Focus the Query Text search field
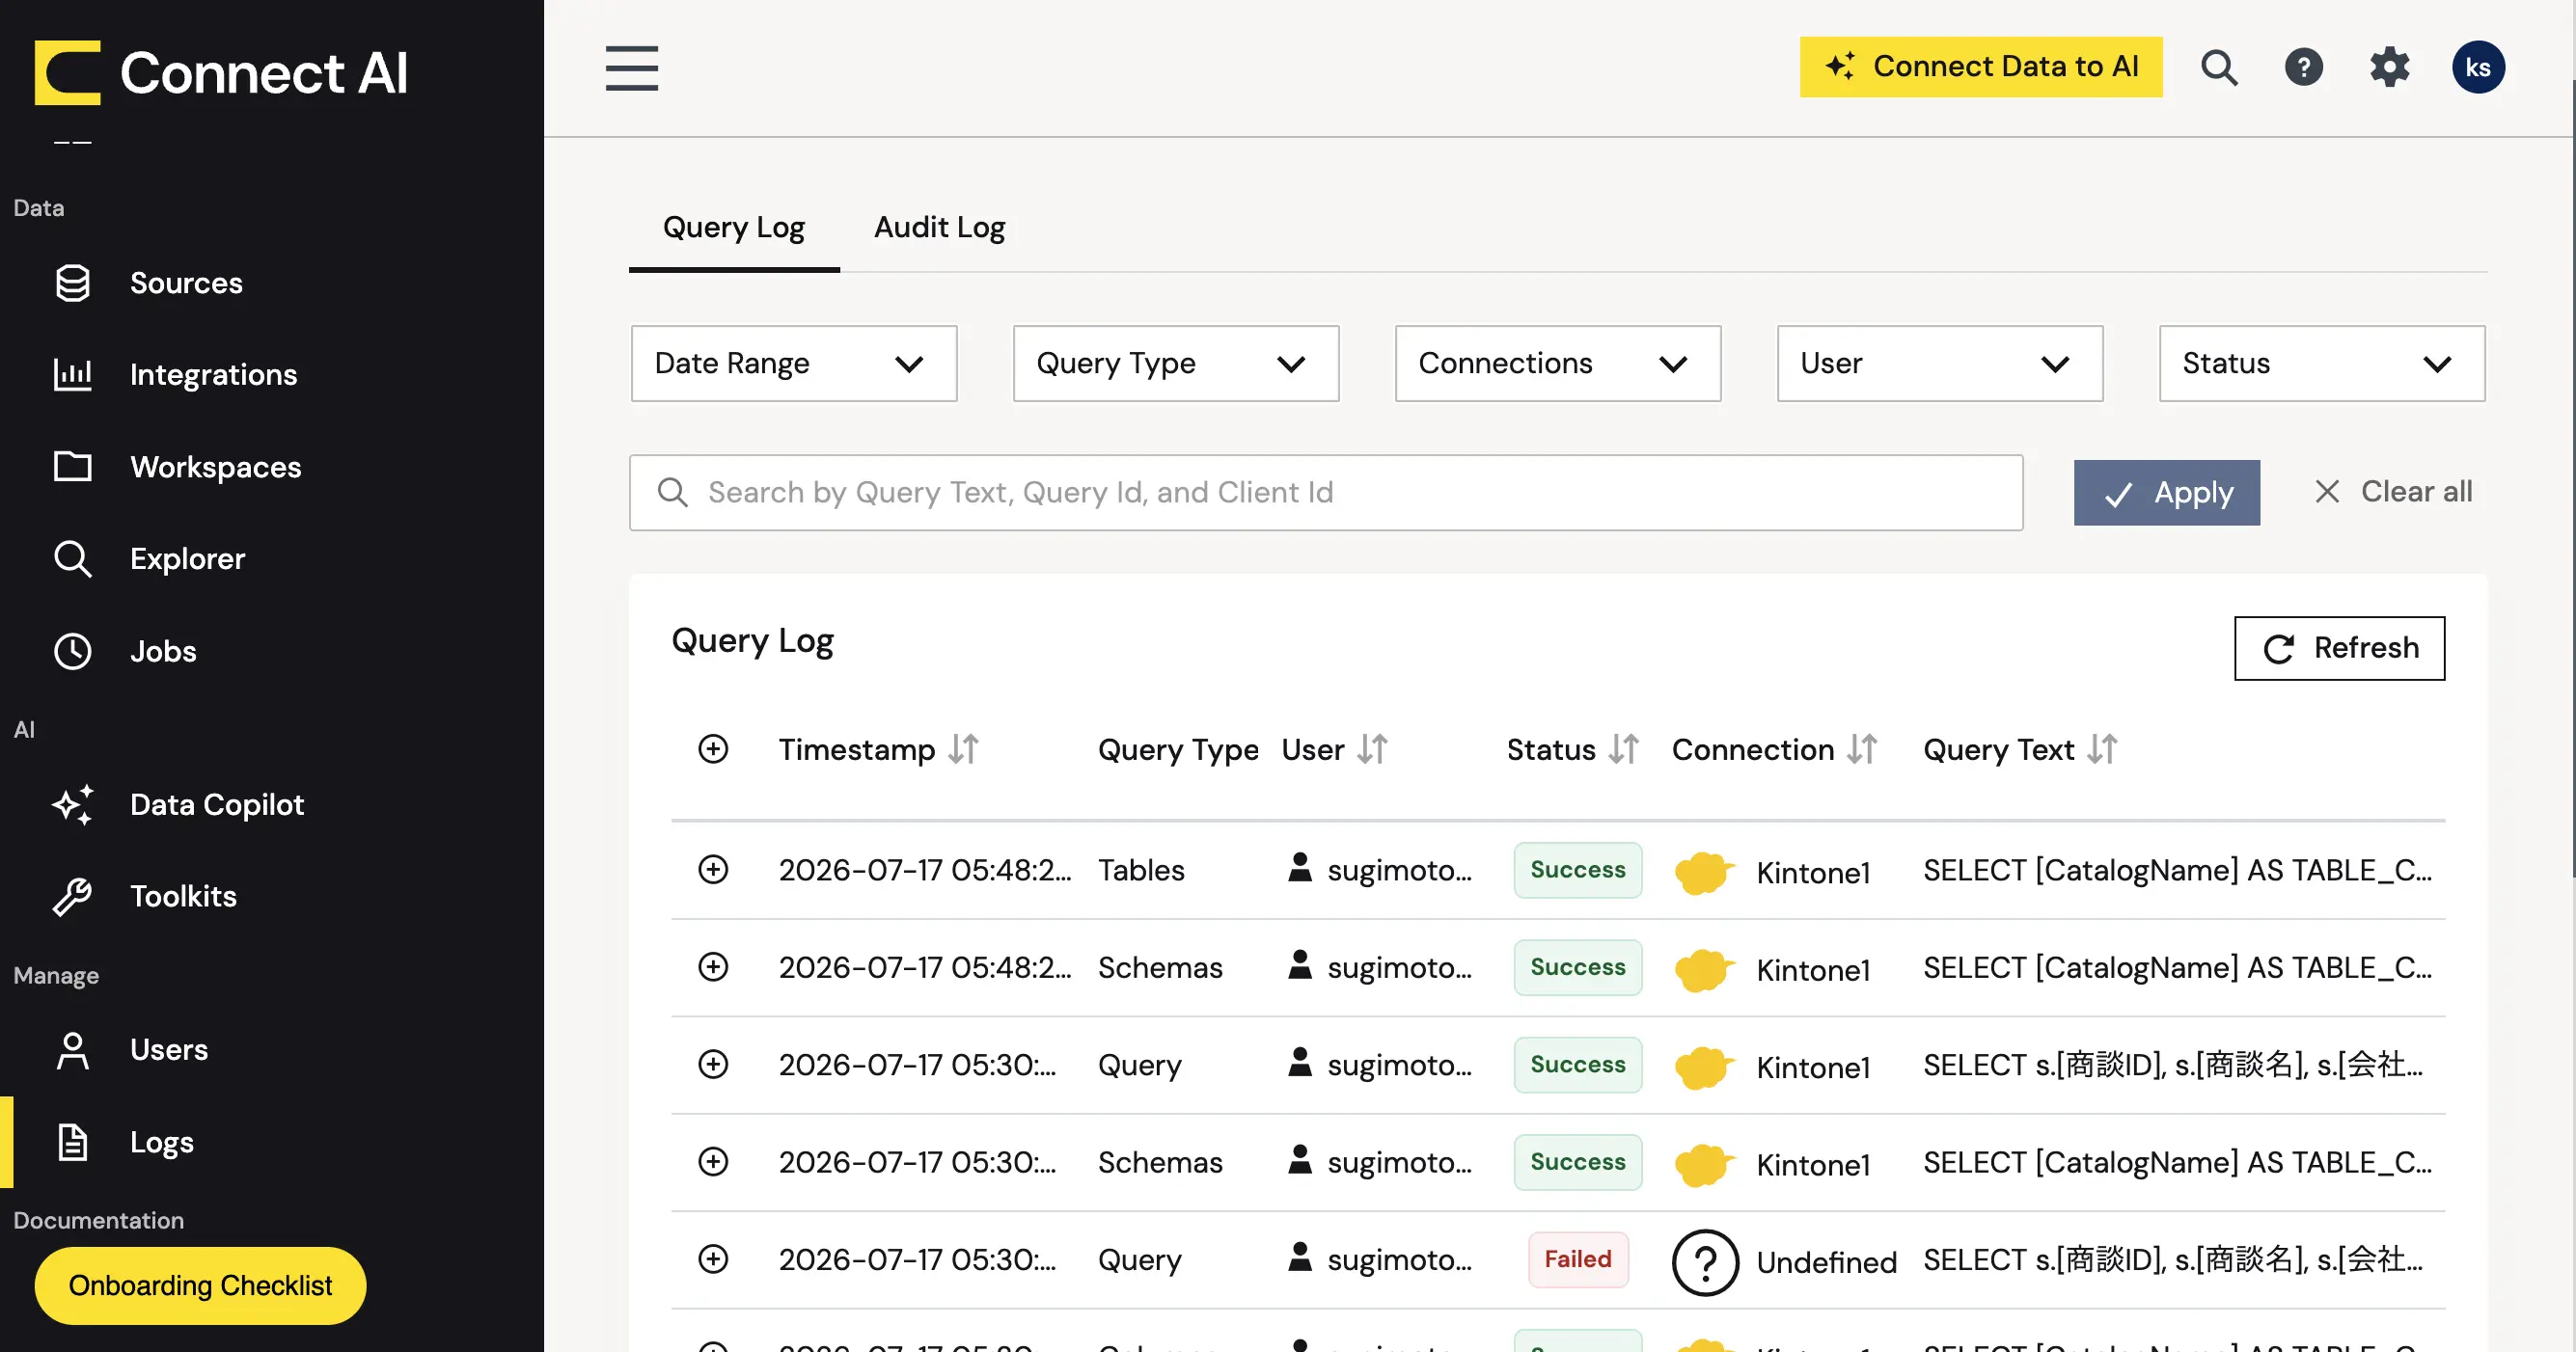This screenshot has height=1352, width=2576. click(1326, 493)
